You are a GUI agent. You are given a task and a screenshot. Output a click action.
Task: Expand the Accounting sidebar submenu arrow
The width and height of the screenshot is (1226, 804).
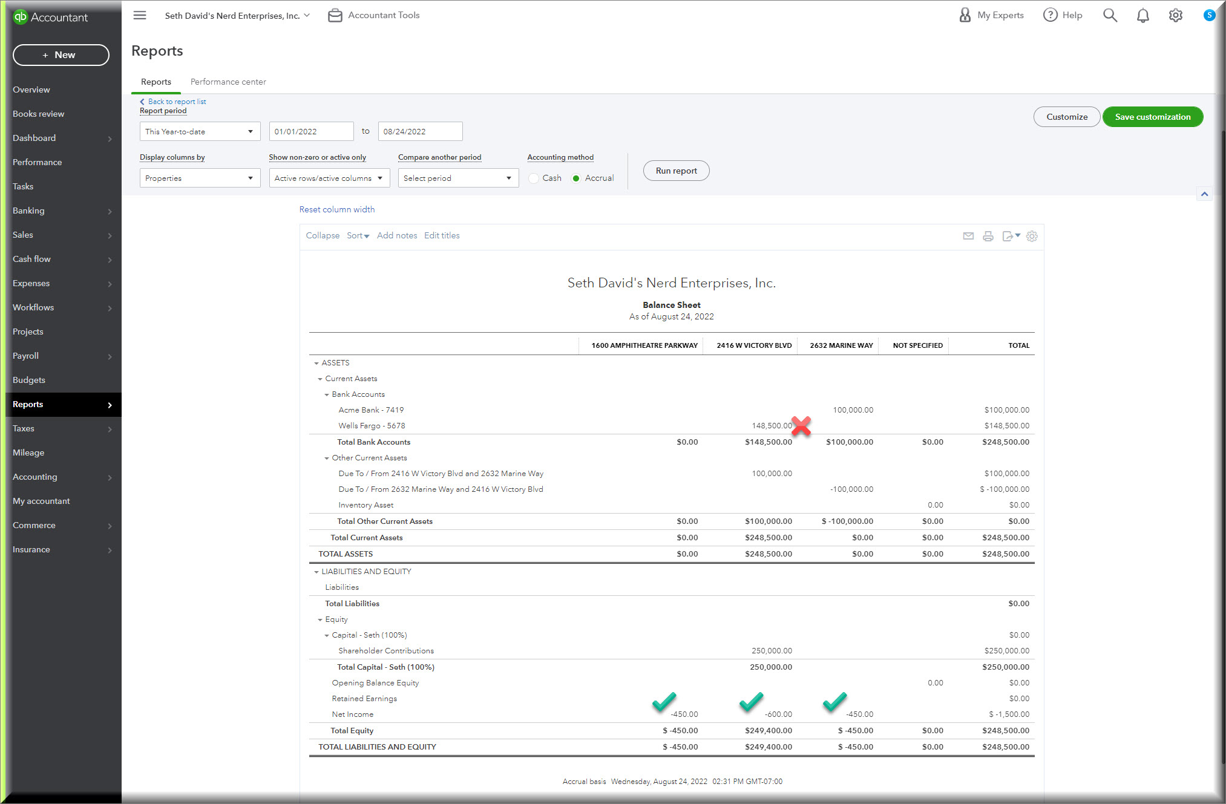(110, 477)
